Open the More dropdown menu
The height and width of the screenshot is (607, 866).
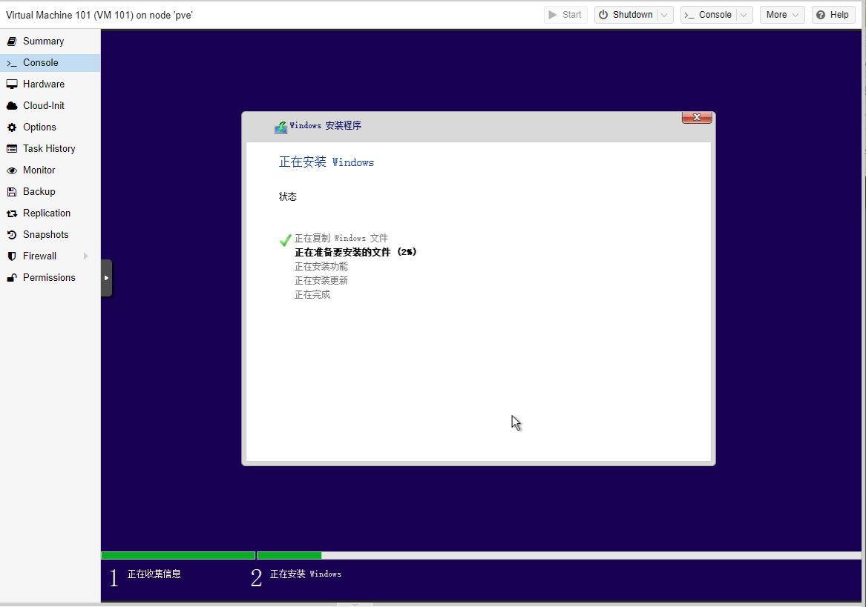point(782,15)
